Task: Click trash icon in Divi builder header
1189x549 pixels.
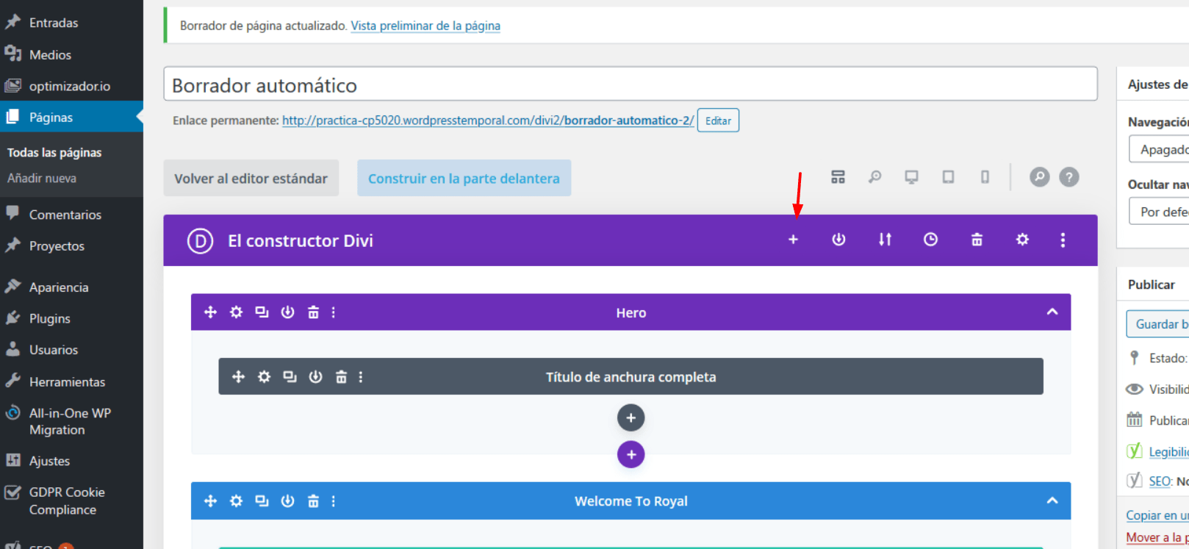Action: coord(977,240)
